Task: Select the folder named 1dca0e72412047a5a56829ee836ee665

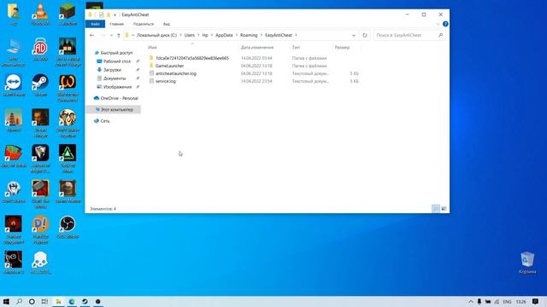Action: 192,58
